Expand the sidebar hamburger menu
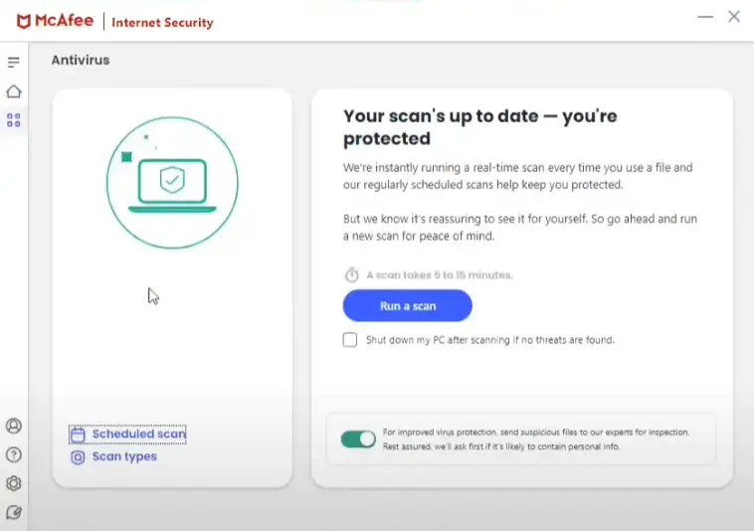The width and height of the screenshot is (754, 531). point(14,63)
